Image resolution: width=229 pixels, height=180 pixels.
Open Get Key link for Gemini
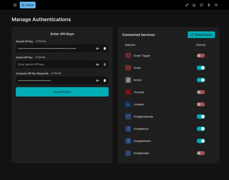point(40,57)
